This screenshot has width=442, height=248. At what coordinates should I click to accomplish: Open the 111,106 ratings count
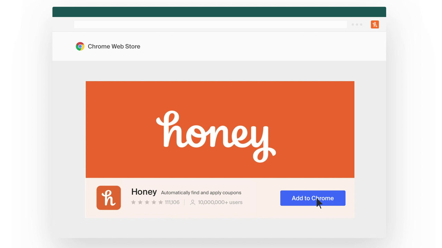tap(172, 202)
